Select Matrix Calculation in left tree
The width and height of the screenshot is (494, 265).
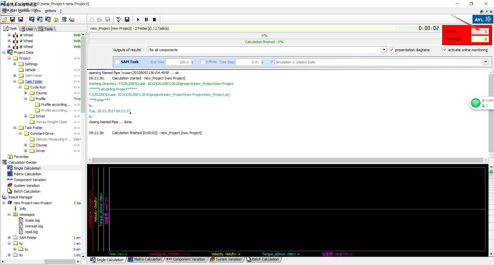pos(28,174)
